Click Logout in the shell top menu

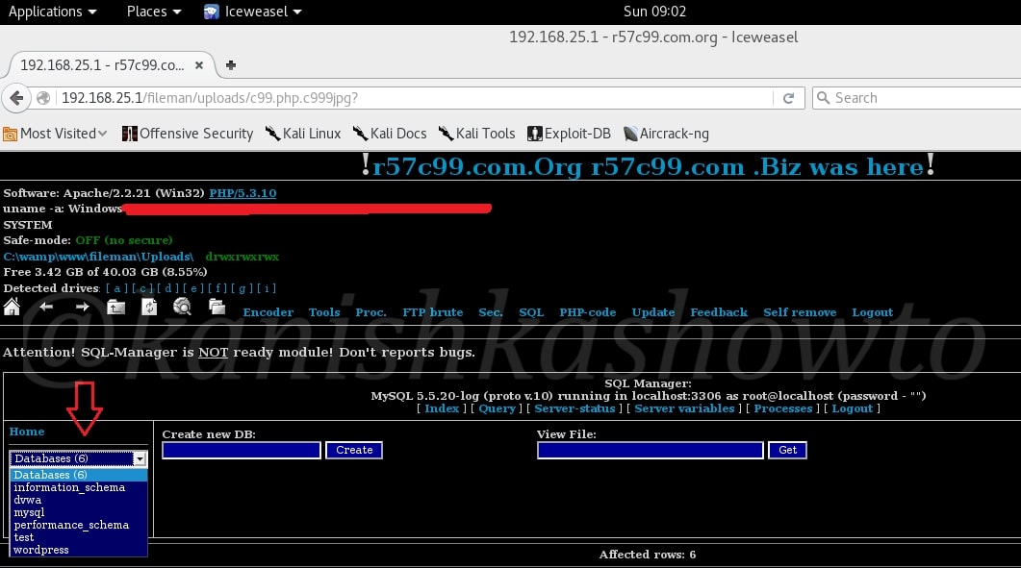(873, 312)
